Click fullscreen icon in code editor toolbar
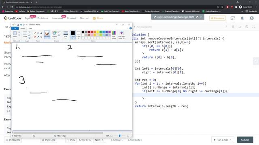 [x=254, y=27]
